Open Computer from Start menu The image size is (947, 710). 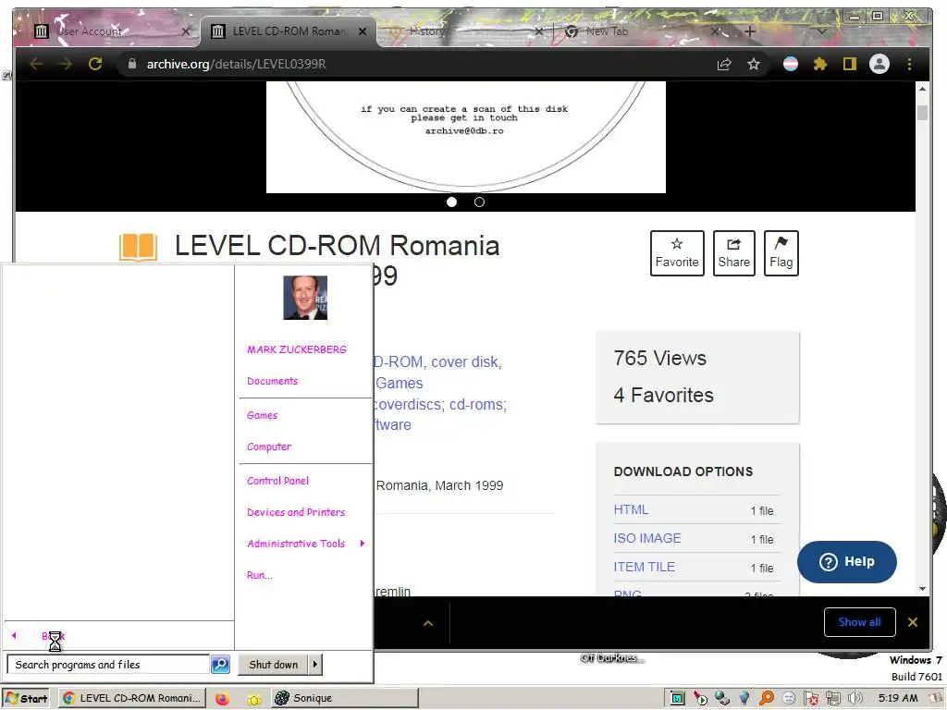tap(269, 447)
